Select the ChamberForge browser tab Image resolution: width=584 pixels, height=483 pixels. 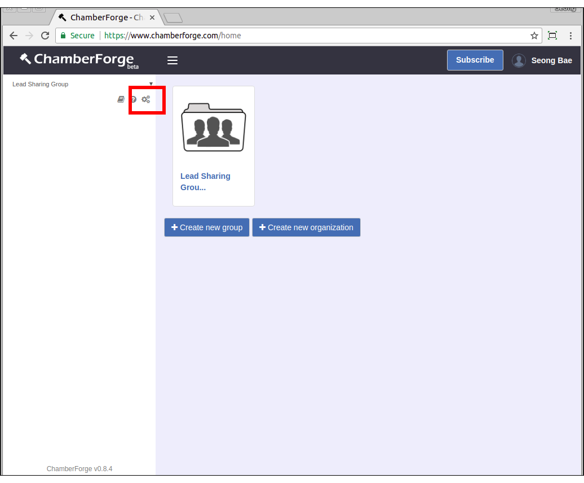point(104,17)
